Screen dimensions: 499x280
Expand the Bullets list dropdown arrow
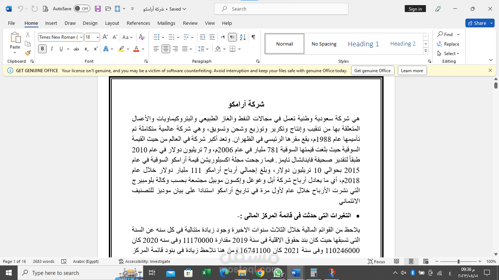(x=163, y=37)
